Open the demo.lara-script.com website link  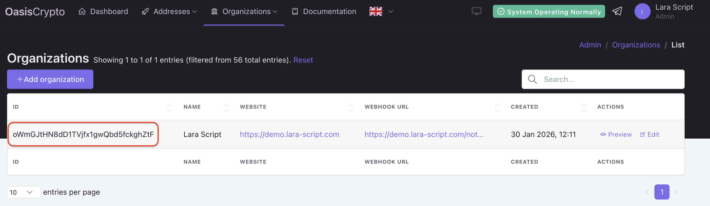pos(289,134)
